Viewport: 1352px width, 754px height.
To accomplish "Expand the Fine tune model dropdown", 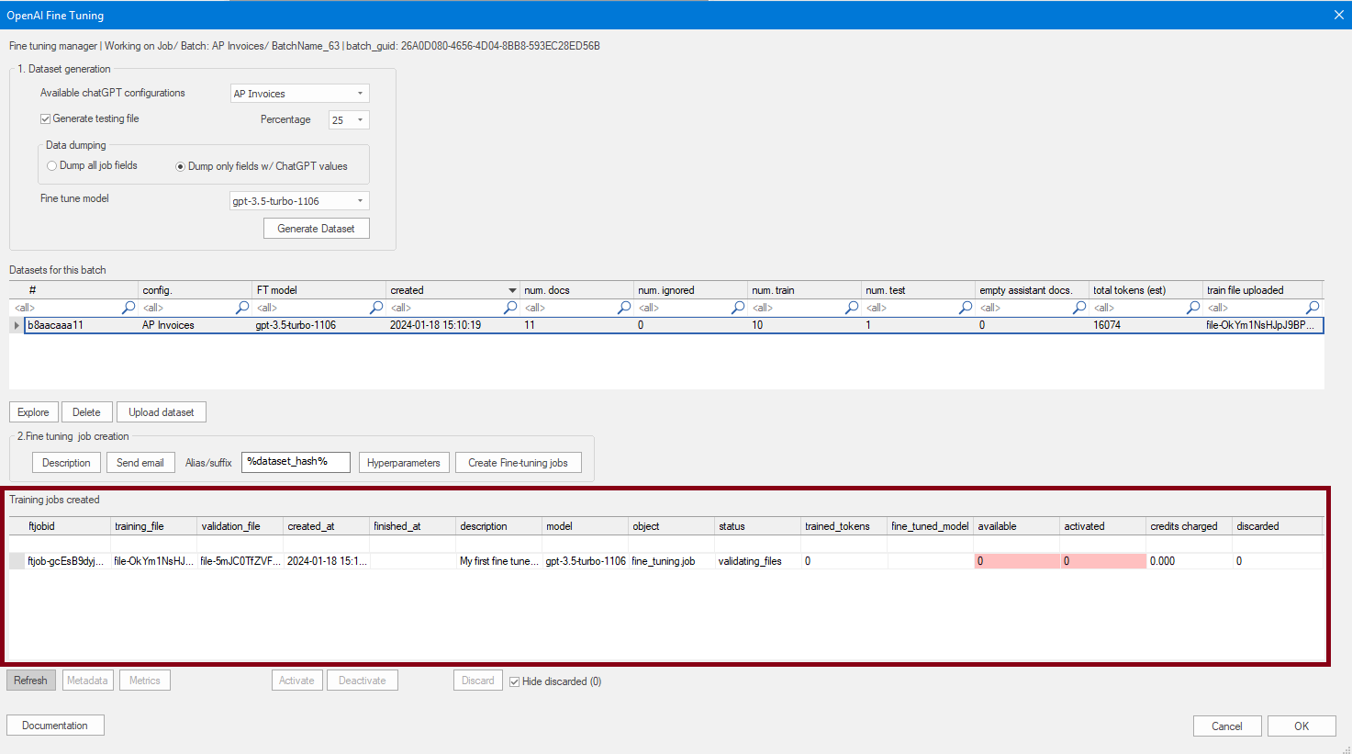I will click(360, 201).
